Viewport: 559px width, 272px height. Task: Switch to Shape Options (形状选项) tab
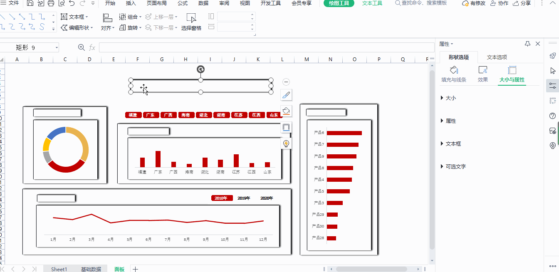click(x=459, y=57)
